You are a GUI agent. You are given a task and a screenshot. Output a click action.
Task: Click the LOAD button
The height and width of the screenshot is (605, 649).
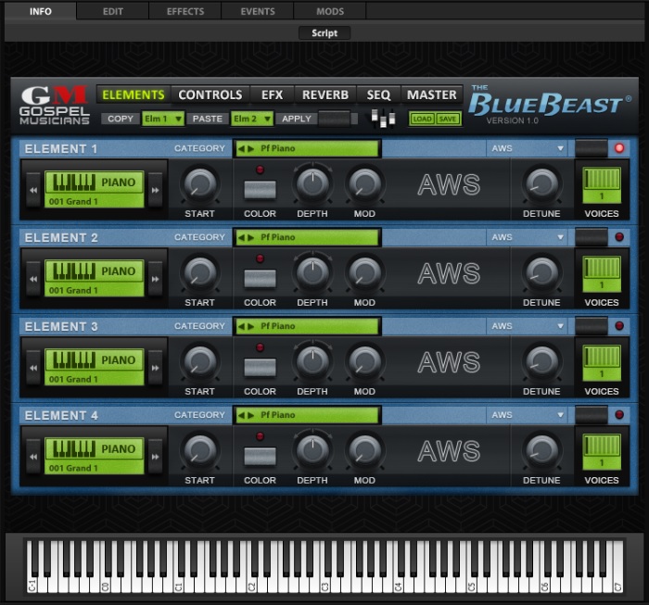422,120
